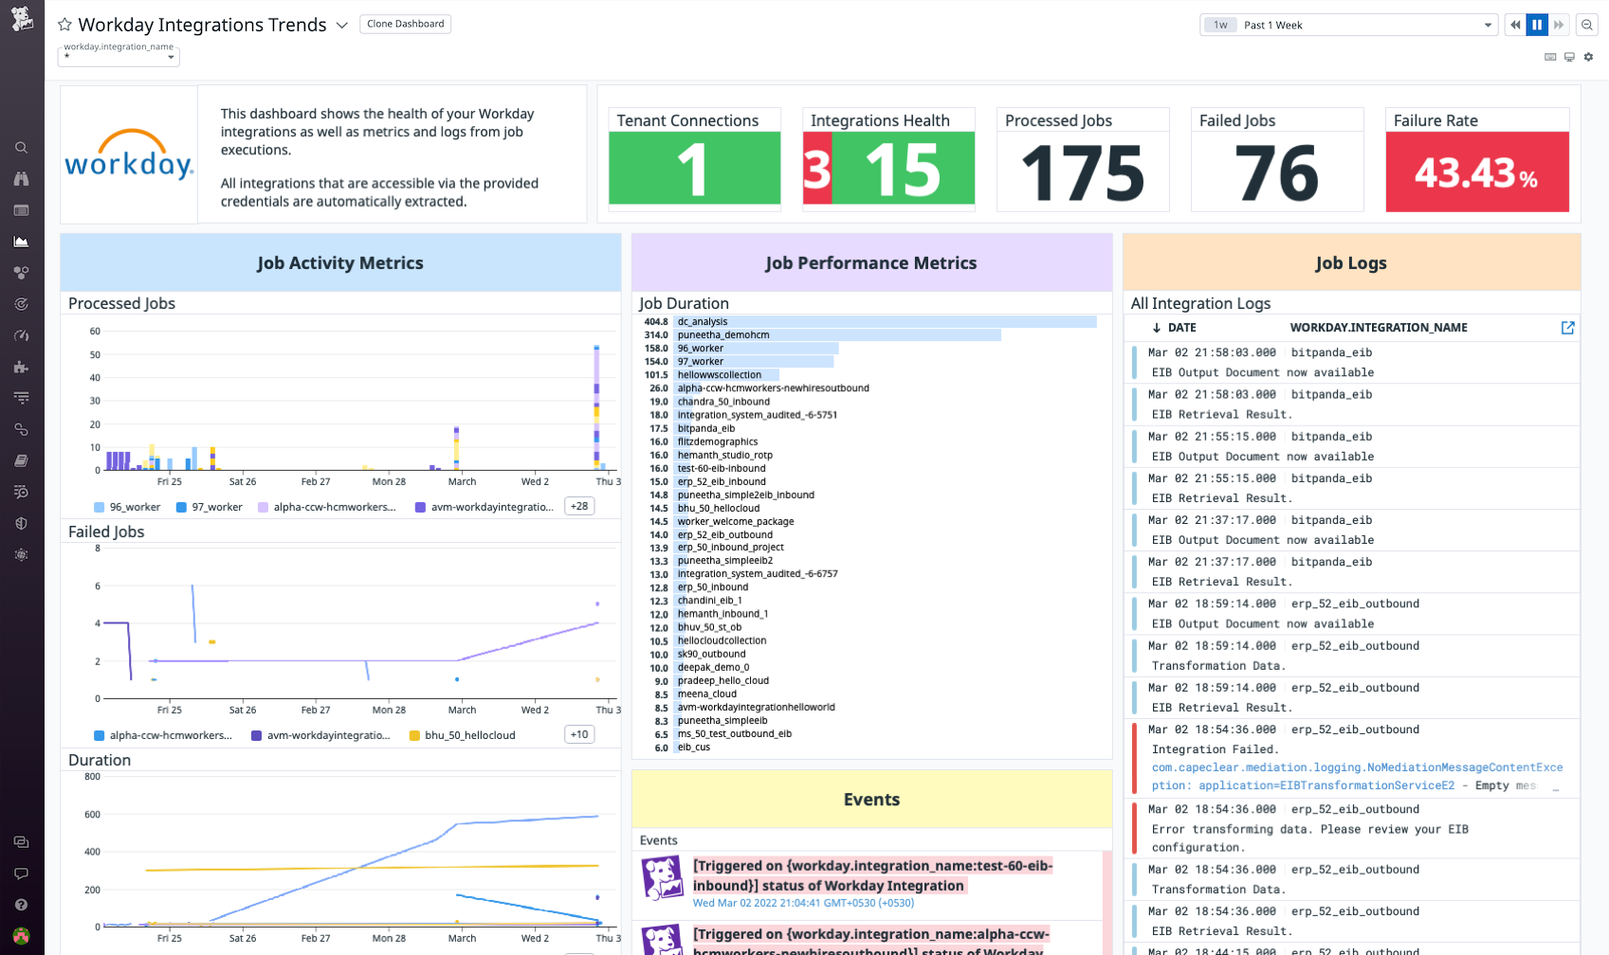Step the time range backward with rewind arrows
1609x955 pixels.
pos(1514,25)
